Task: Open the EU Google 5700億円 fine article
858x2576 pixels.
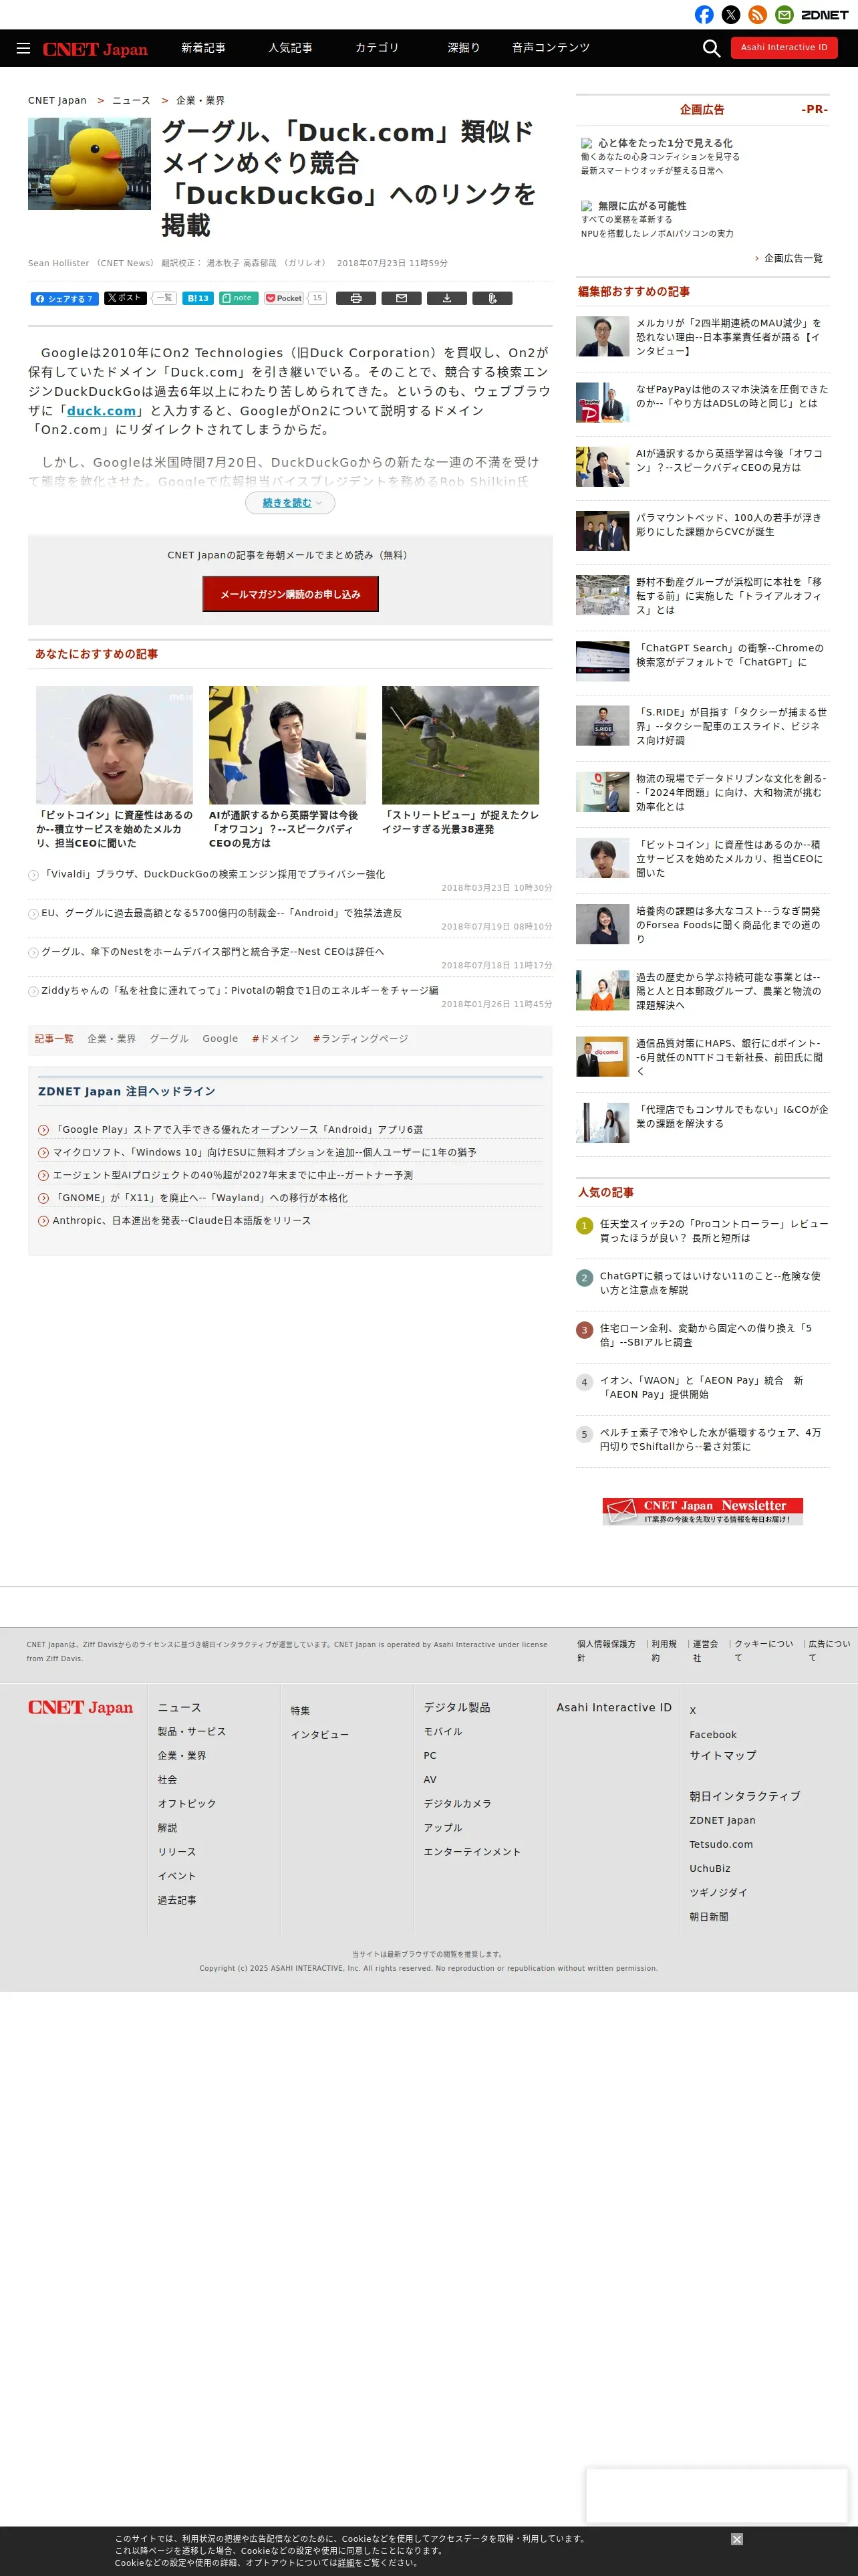Action: tap(221, 913)
